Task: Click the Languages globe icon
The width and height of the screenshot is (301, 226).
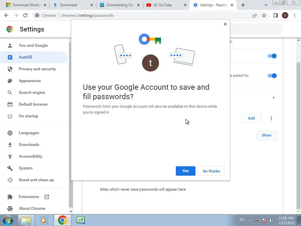Action: pyautogui.click(x=10, y=133)
